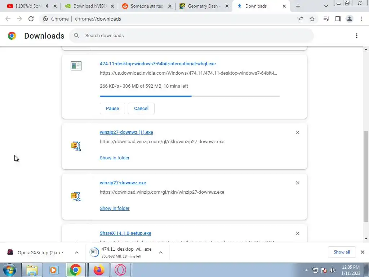Open the media control icon
The height and width of the screenshot is (277, 369).
(326, 19)
